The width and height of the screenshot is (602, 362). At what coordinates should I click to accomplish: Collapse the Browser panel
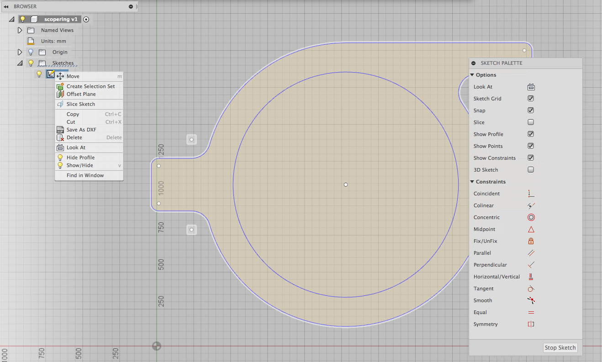pos(5,6)
